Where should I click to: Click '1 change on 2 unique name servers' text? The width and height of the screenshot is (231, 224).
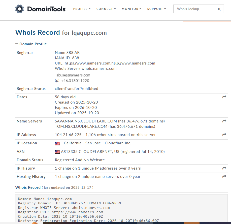(x=97, y=177)
